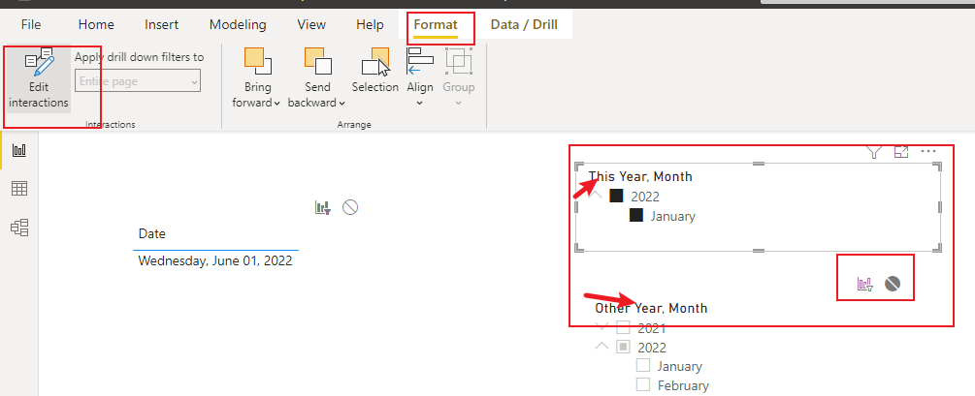Expand 2021 in Other Year slicer

click(601, 326)
